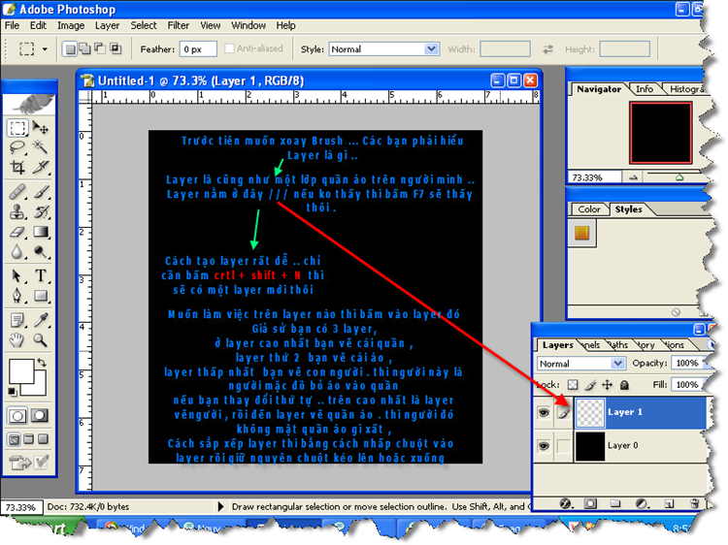Click the foreground color swatch
Viewport: 728px width, 545px height.
click(x=20, y=370)
